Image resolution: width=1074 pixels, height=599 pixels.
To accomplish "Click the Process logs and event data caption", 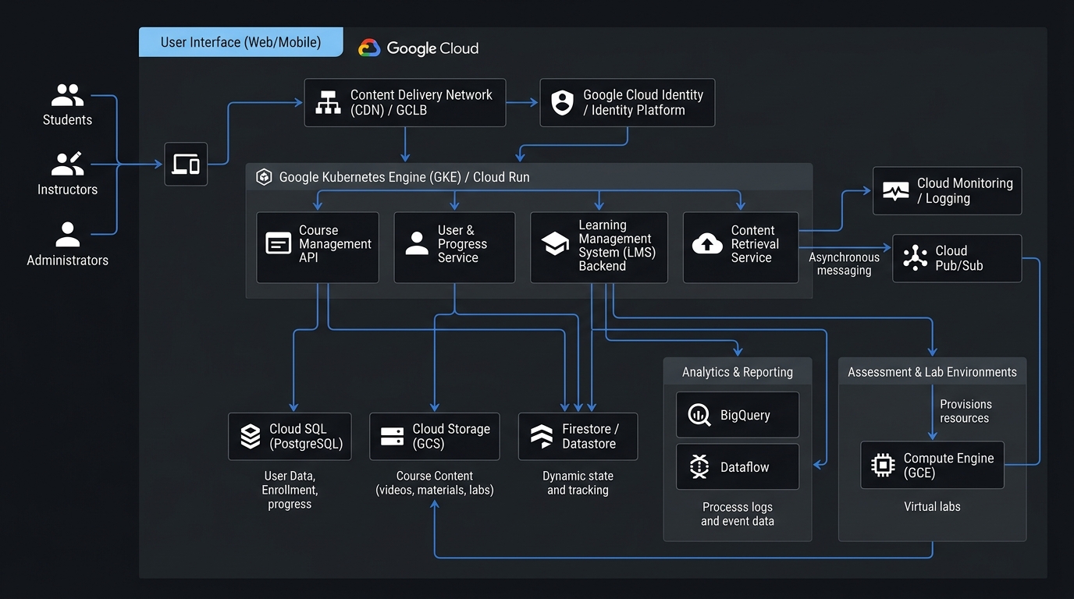I will pos(738,514).
